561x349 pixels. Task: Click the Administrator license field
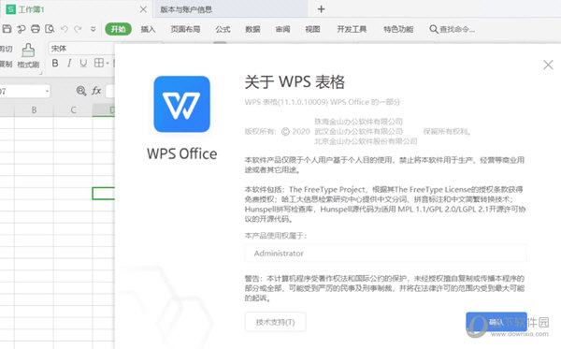(385, 253)
